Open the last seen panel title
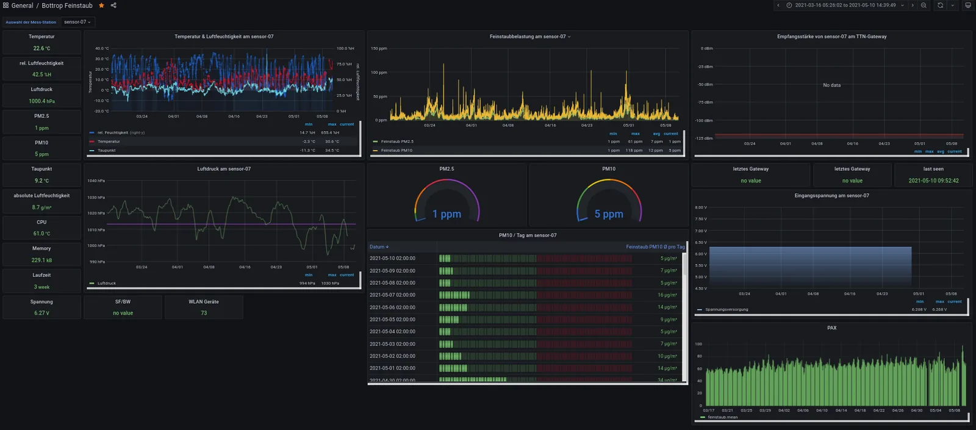This screenshot has width=976, height=430. 933,169
